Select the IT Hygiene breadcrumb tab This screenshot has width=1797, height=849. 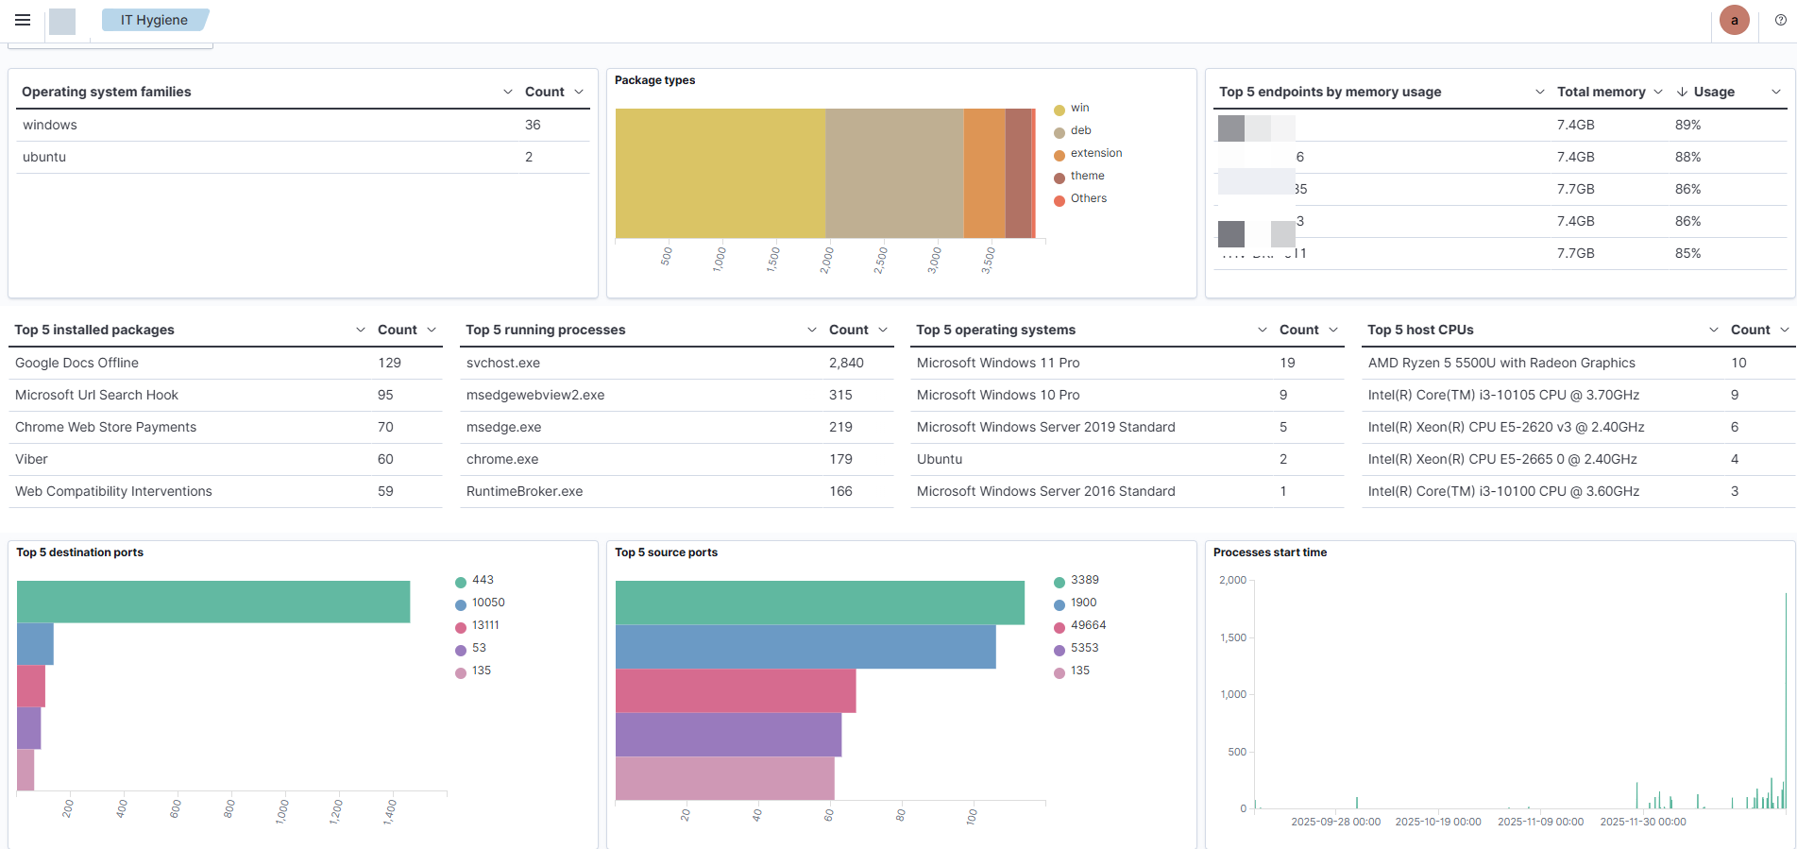tap(154, 20)
